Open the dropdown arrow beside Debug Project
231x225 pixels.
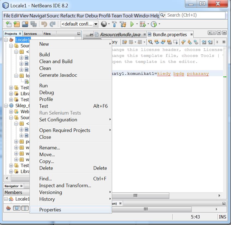point(148,24)
